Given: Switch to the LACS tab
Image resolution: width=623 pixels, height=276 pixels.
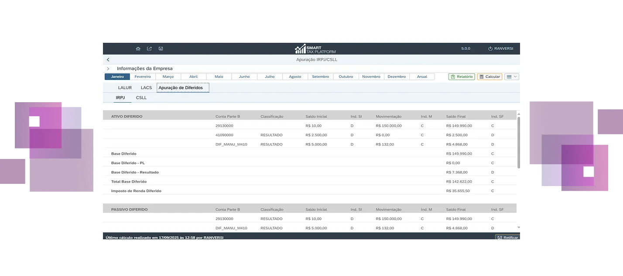Looking at the screenshot, I should coord(146,88).
